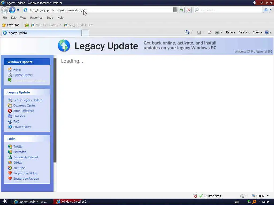Refresh the page with the green arrows button
The height and width of the screenshot is (205, 274).
(x=182, y=10)
